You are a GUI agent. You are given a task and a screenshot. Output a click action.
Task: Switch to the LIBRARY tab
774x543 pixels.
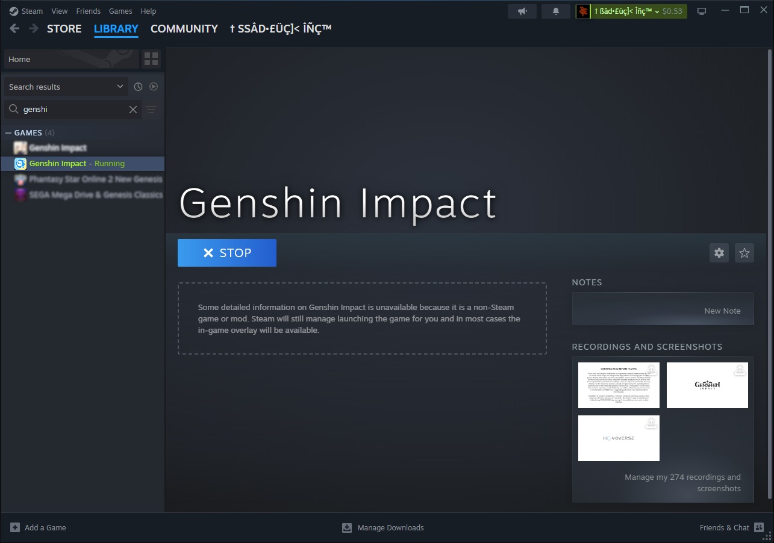116,29
